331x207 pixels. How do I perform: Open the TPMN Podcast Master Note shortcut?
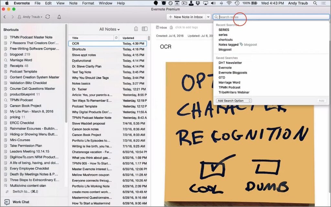(x=31, y=37)
